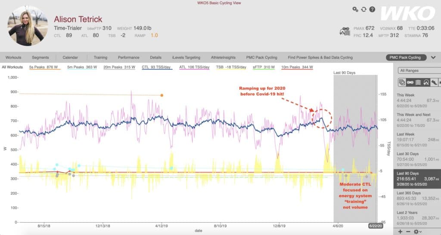441x235 pixels.
Task: Open the settings gears icon
Action: (355, 9)
